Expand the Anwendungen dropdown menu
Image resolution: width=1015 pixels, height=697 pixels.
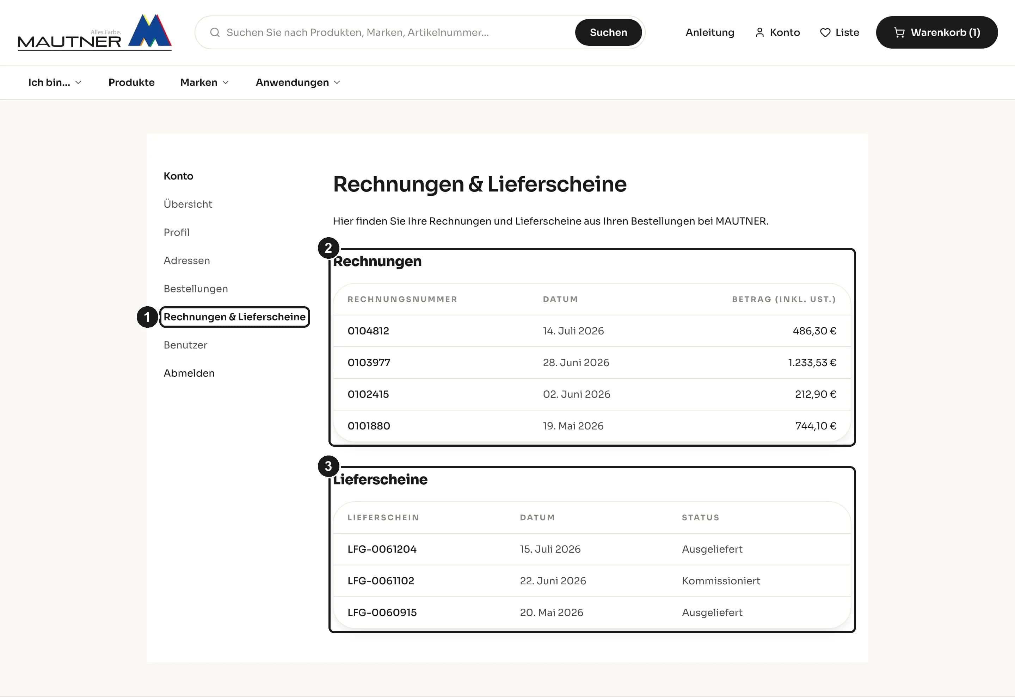[x=298, y=82]
